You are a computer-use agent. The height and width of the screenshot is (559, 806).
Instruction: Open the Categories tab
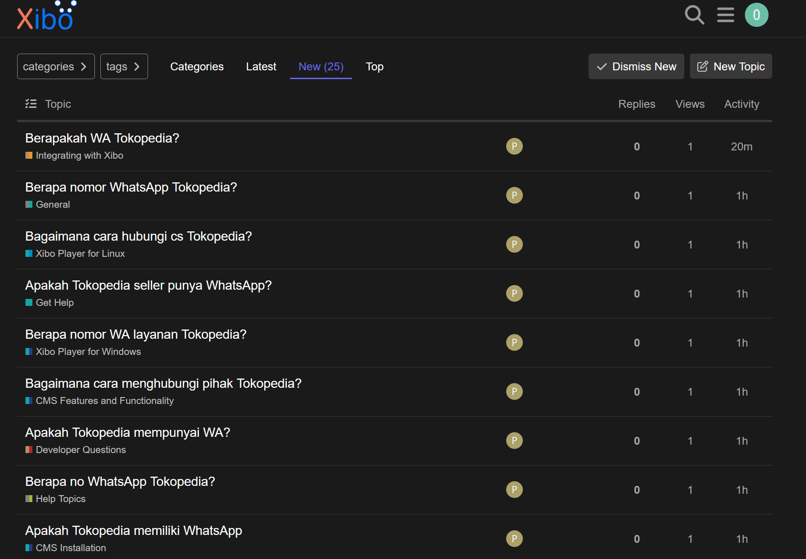197,67
